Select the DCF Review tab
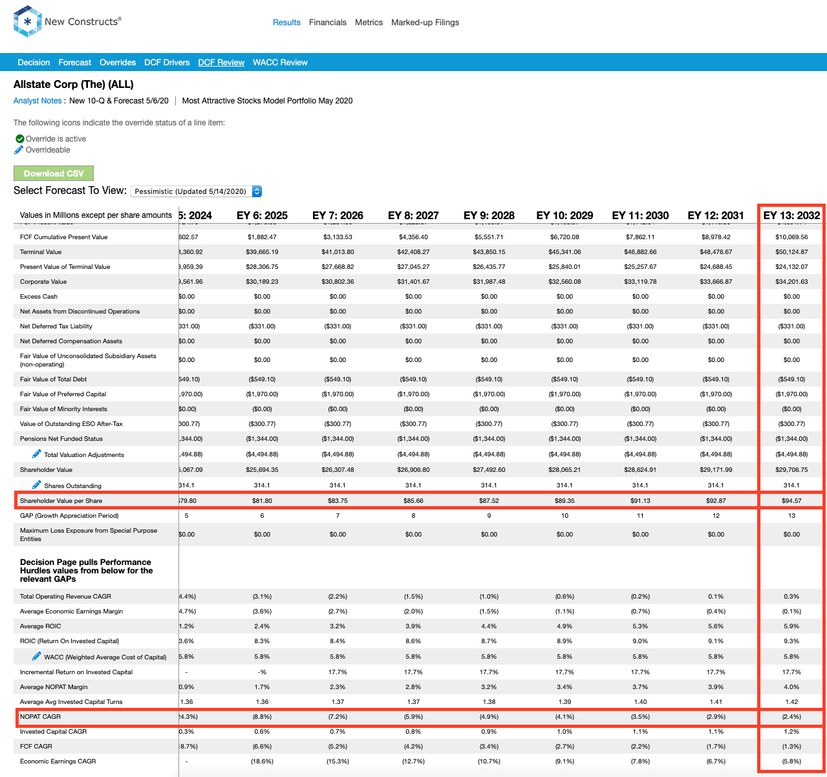 tap(221, 63)
